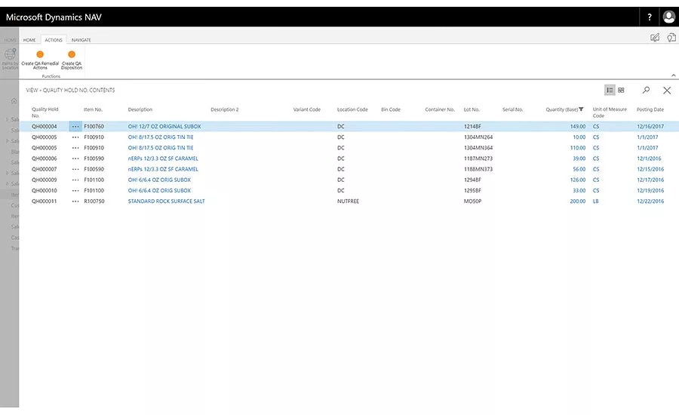679x415 pixels.
Task: Sort by Location Code column header
Action: tap(352, 109)
